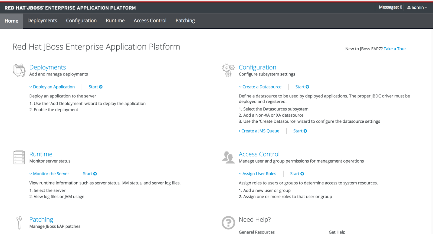Screen dimensions: 433x234
Task: Open the Runtime tab in navigation bar
Action: point(115,21)
